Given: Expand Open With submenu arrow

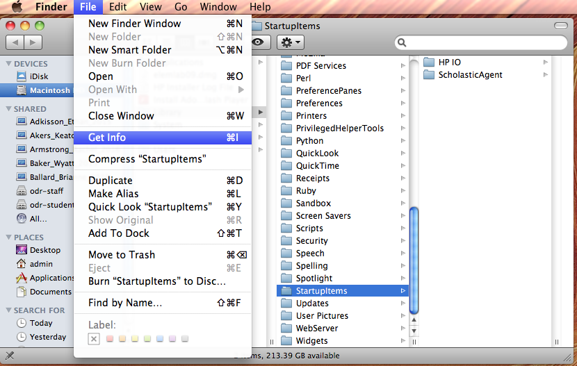Looking at the screenshot, I should click(241, 90).
